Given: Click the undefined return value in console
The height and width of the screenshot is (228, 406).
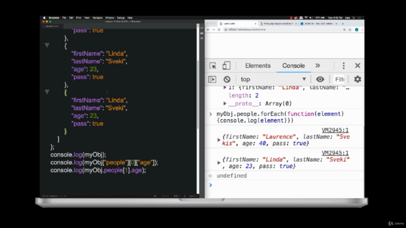Looking at the screenshot, I should [x=232, y=176].
